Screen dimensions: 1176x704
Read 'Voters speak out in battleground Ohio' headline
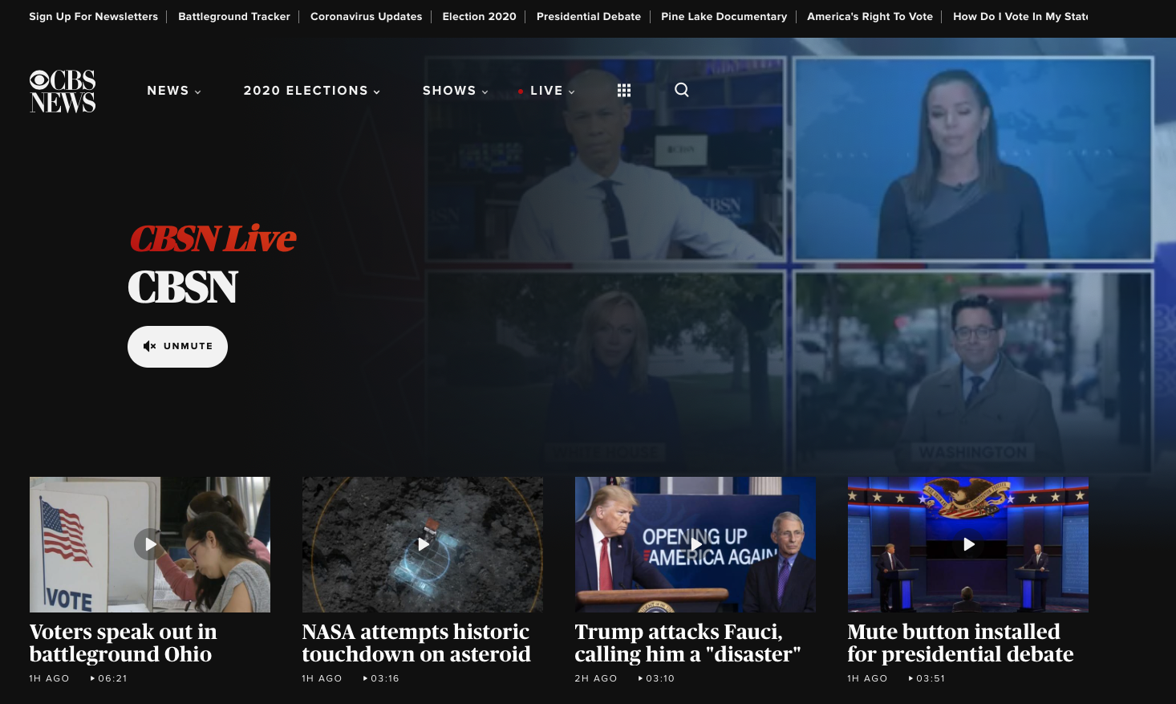click(123, 643)
